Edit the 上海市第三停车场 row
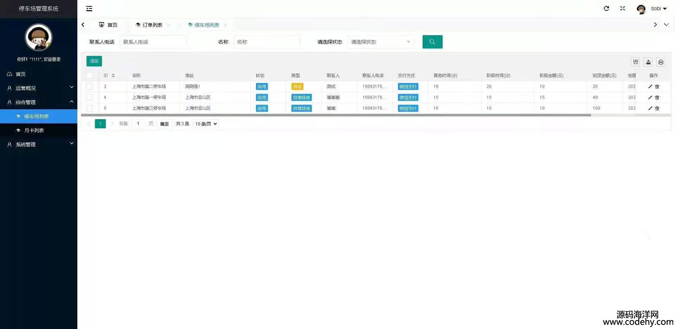The width and height of the screenshot is (675, 329). 650,108
